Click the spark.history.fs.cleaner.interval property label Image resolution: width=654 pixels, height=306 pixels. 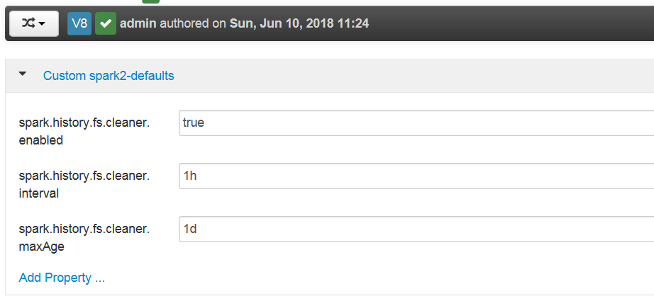[x=84, y=184]
